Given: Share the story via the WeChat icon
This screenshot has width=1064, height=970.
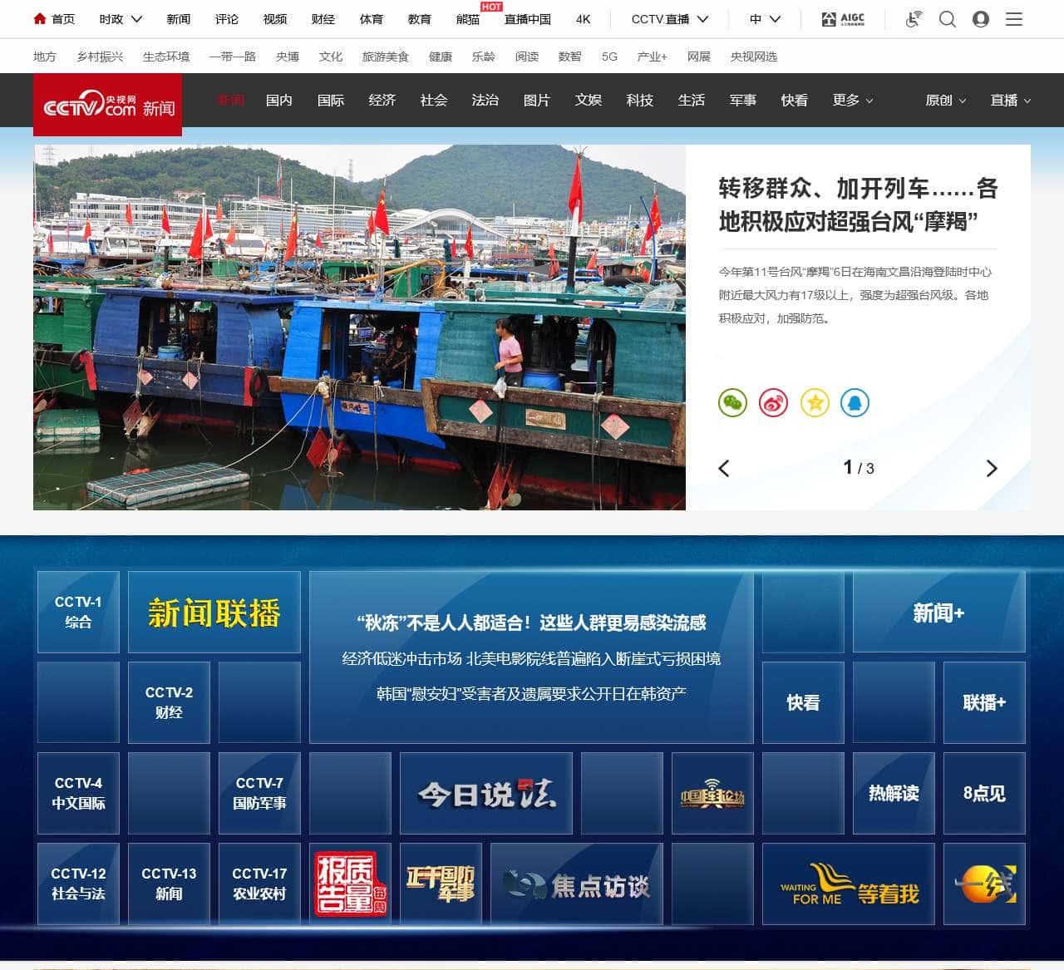Looking at the screenshot, I should [732, 403].
